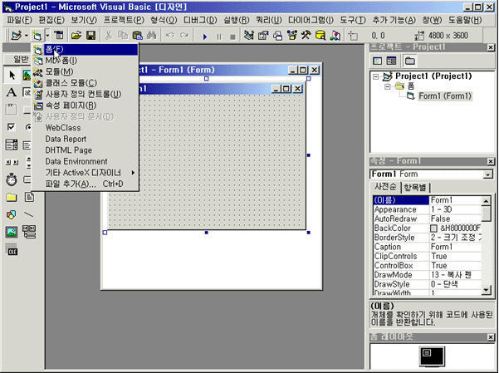Collapse the Project1 (Project1) tree node
This screenshot has height=373, width=499.
tap(376, 76)
